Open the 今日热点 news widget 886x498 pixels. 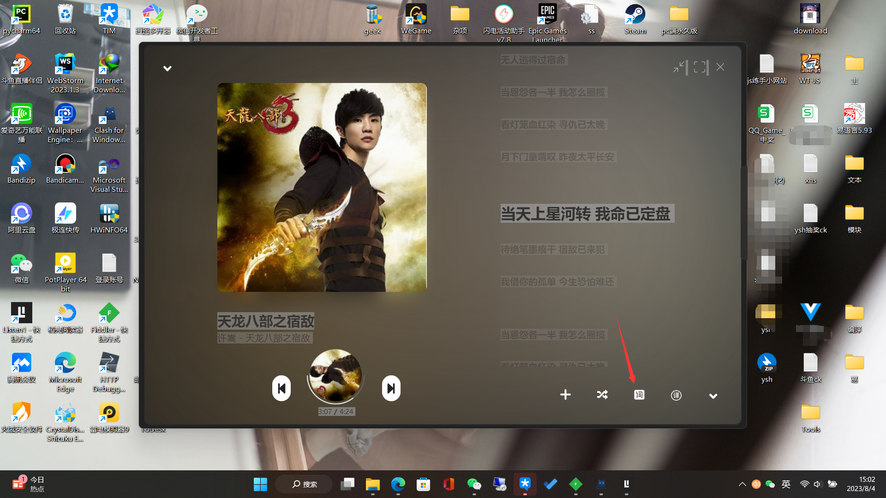29,484
